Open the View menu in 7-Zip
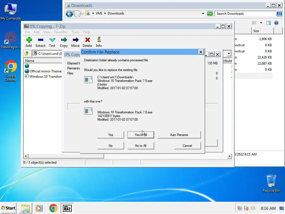The height and width of the screenshot is (214, 285). (47, 32)
